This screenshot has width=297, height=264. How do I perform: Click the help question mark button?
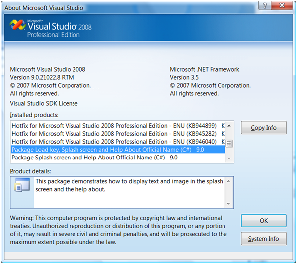pyautogui.click(x=265, y=5)
